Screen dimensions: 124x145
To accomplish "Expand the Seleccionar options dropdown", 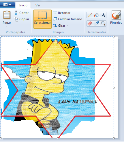I will coord(42,26).
